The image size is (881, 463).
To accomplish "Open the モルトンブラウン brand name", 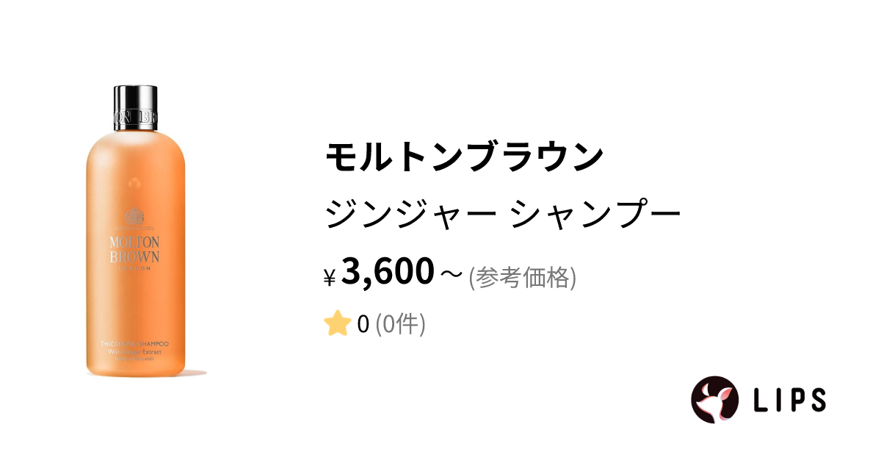I will [463, 157].
